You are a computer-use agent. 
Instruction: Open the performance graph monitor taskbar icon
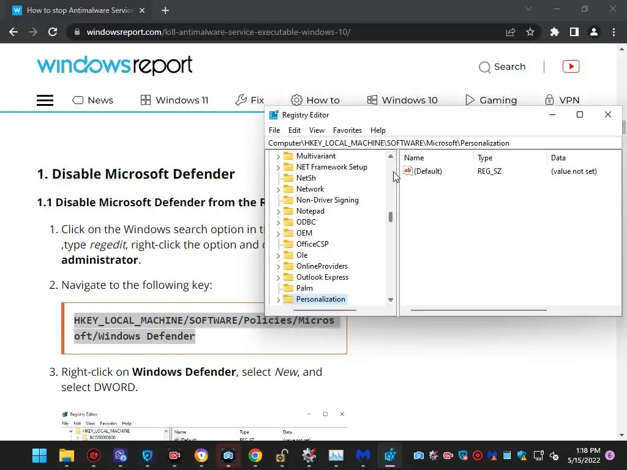tap(336, 455)
